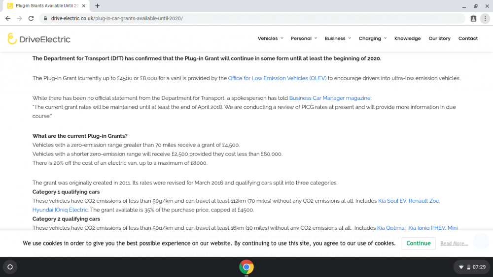This screenshot has height=277, width=493.
Task: Check the battery status icon
Action: (468, 267)
